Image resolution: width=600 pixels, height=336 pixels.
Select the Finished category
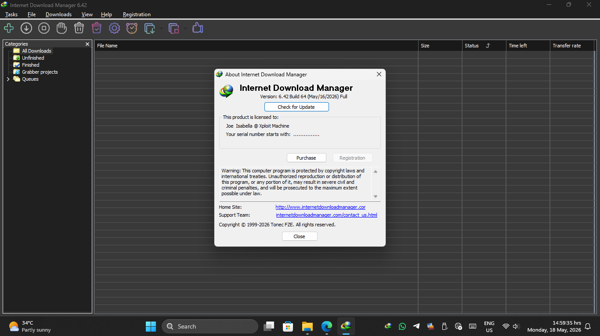tap(31, 65)
